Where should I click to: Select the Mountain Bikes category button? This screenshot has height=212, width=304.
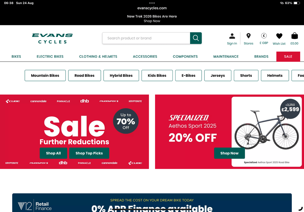pos(45,75)
